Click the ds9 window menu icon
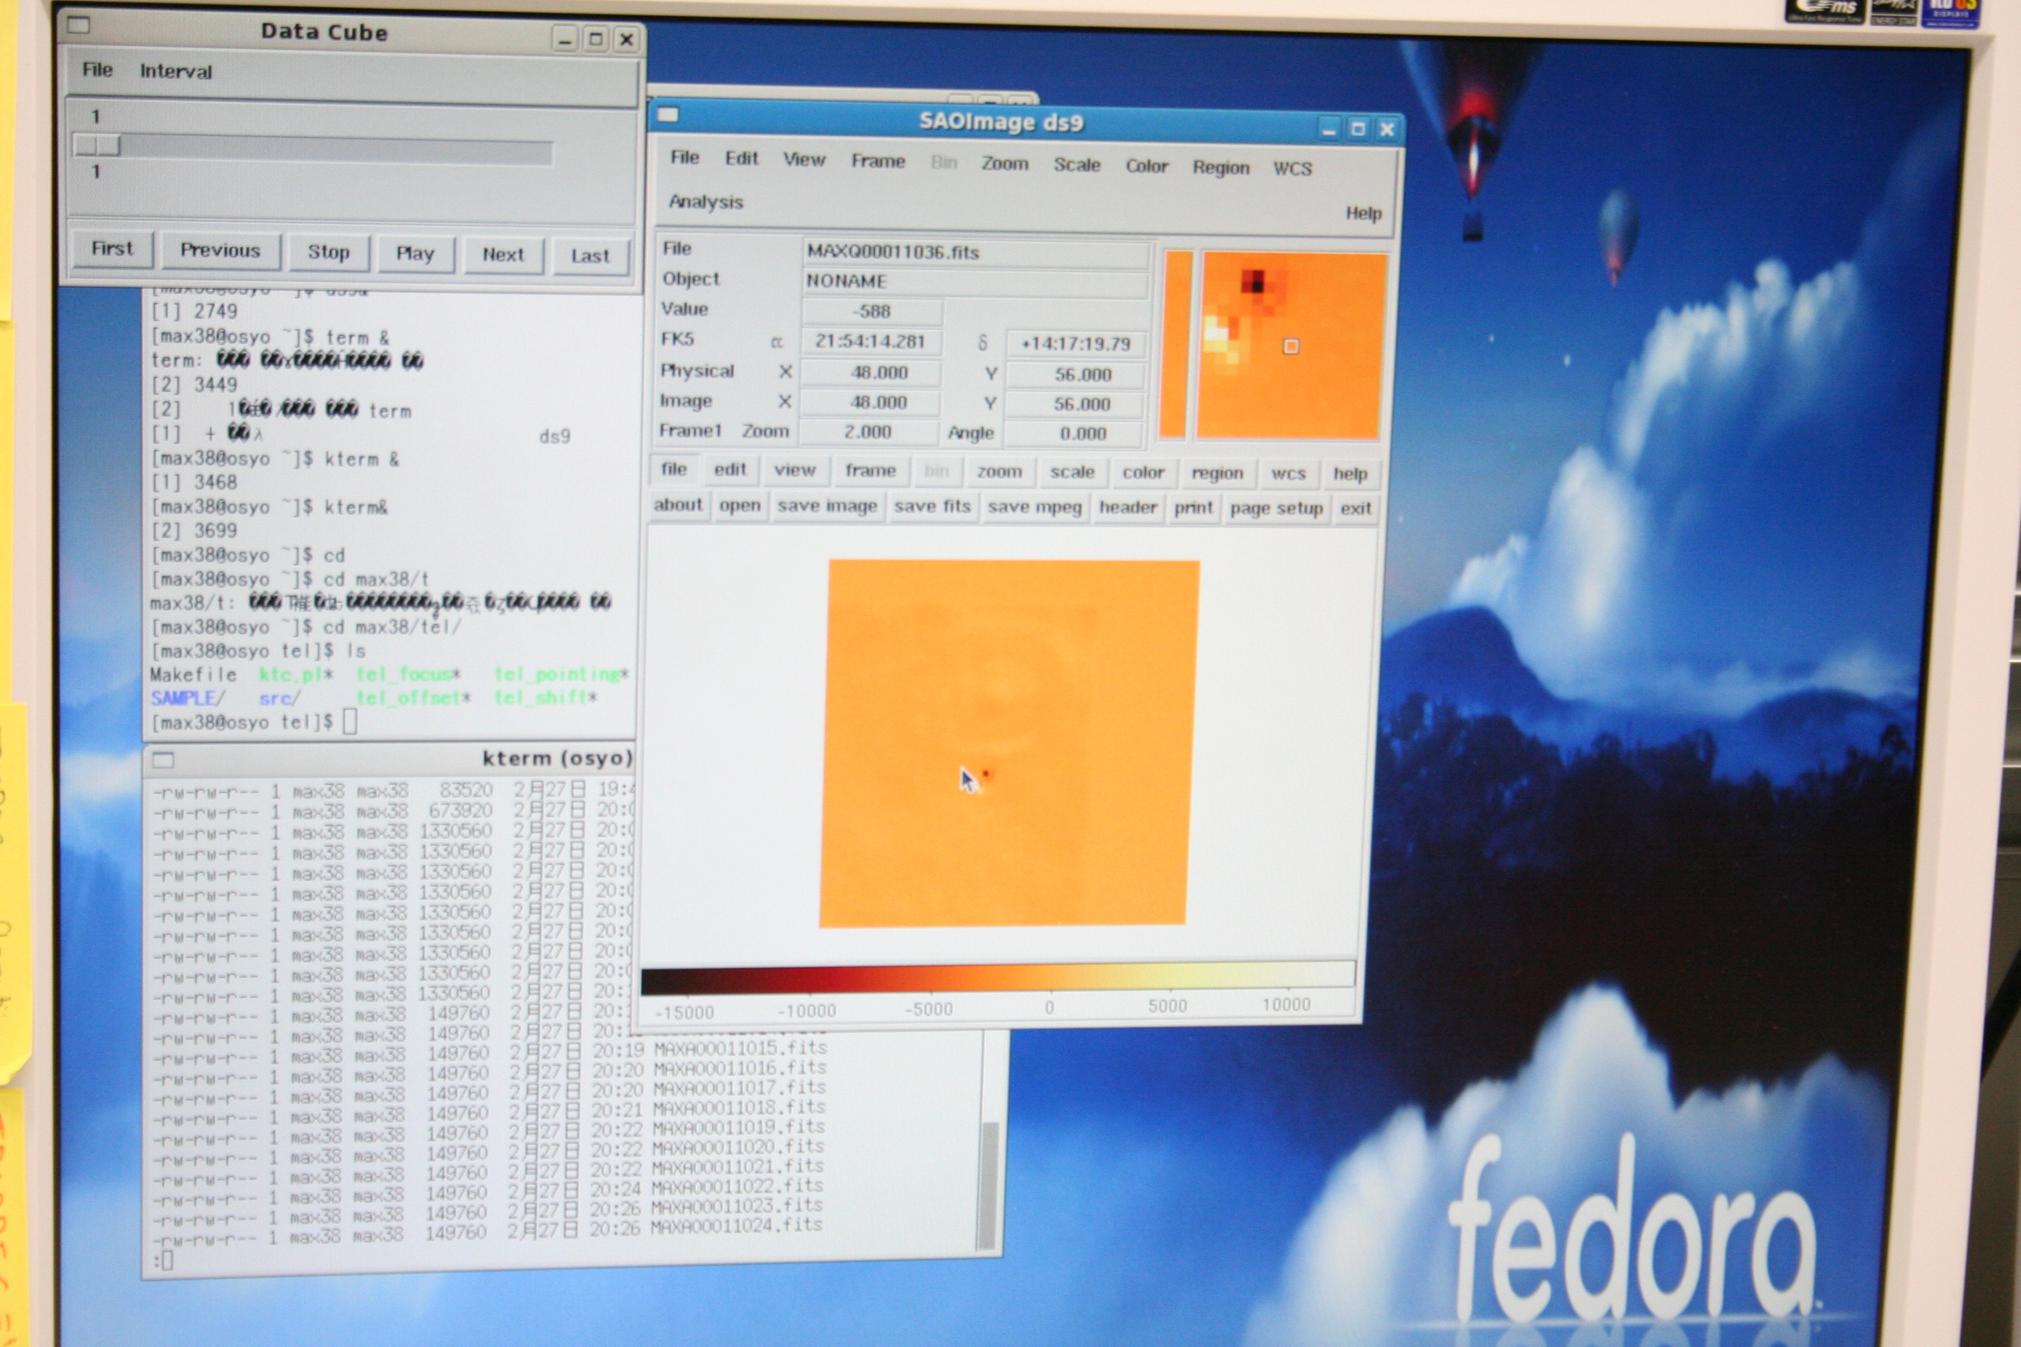Screen dimensions: 2021x1347 click(668, 114)
